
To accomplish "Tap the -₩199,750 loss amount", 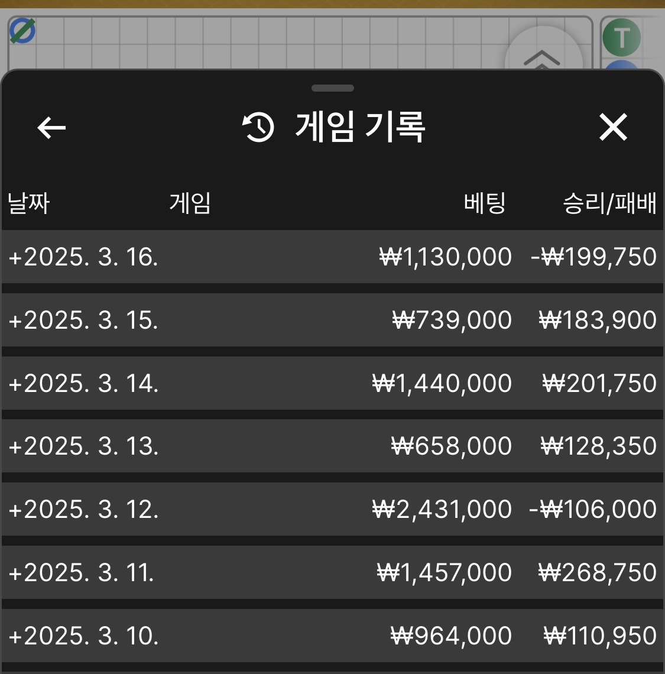I will 593,257.
